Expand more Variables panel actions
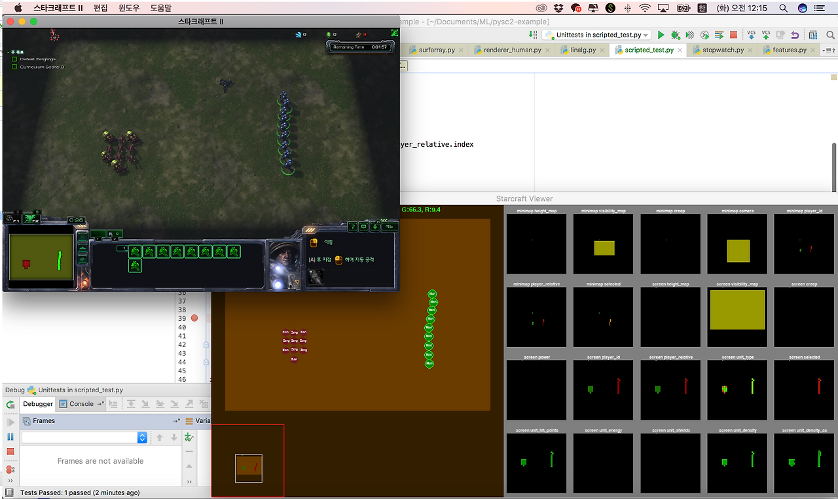The image size is (838, 499). (x=189, y=481)
